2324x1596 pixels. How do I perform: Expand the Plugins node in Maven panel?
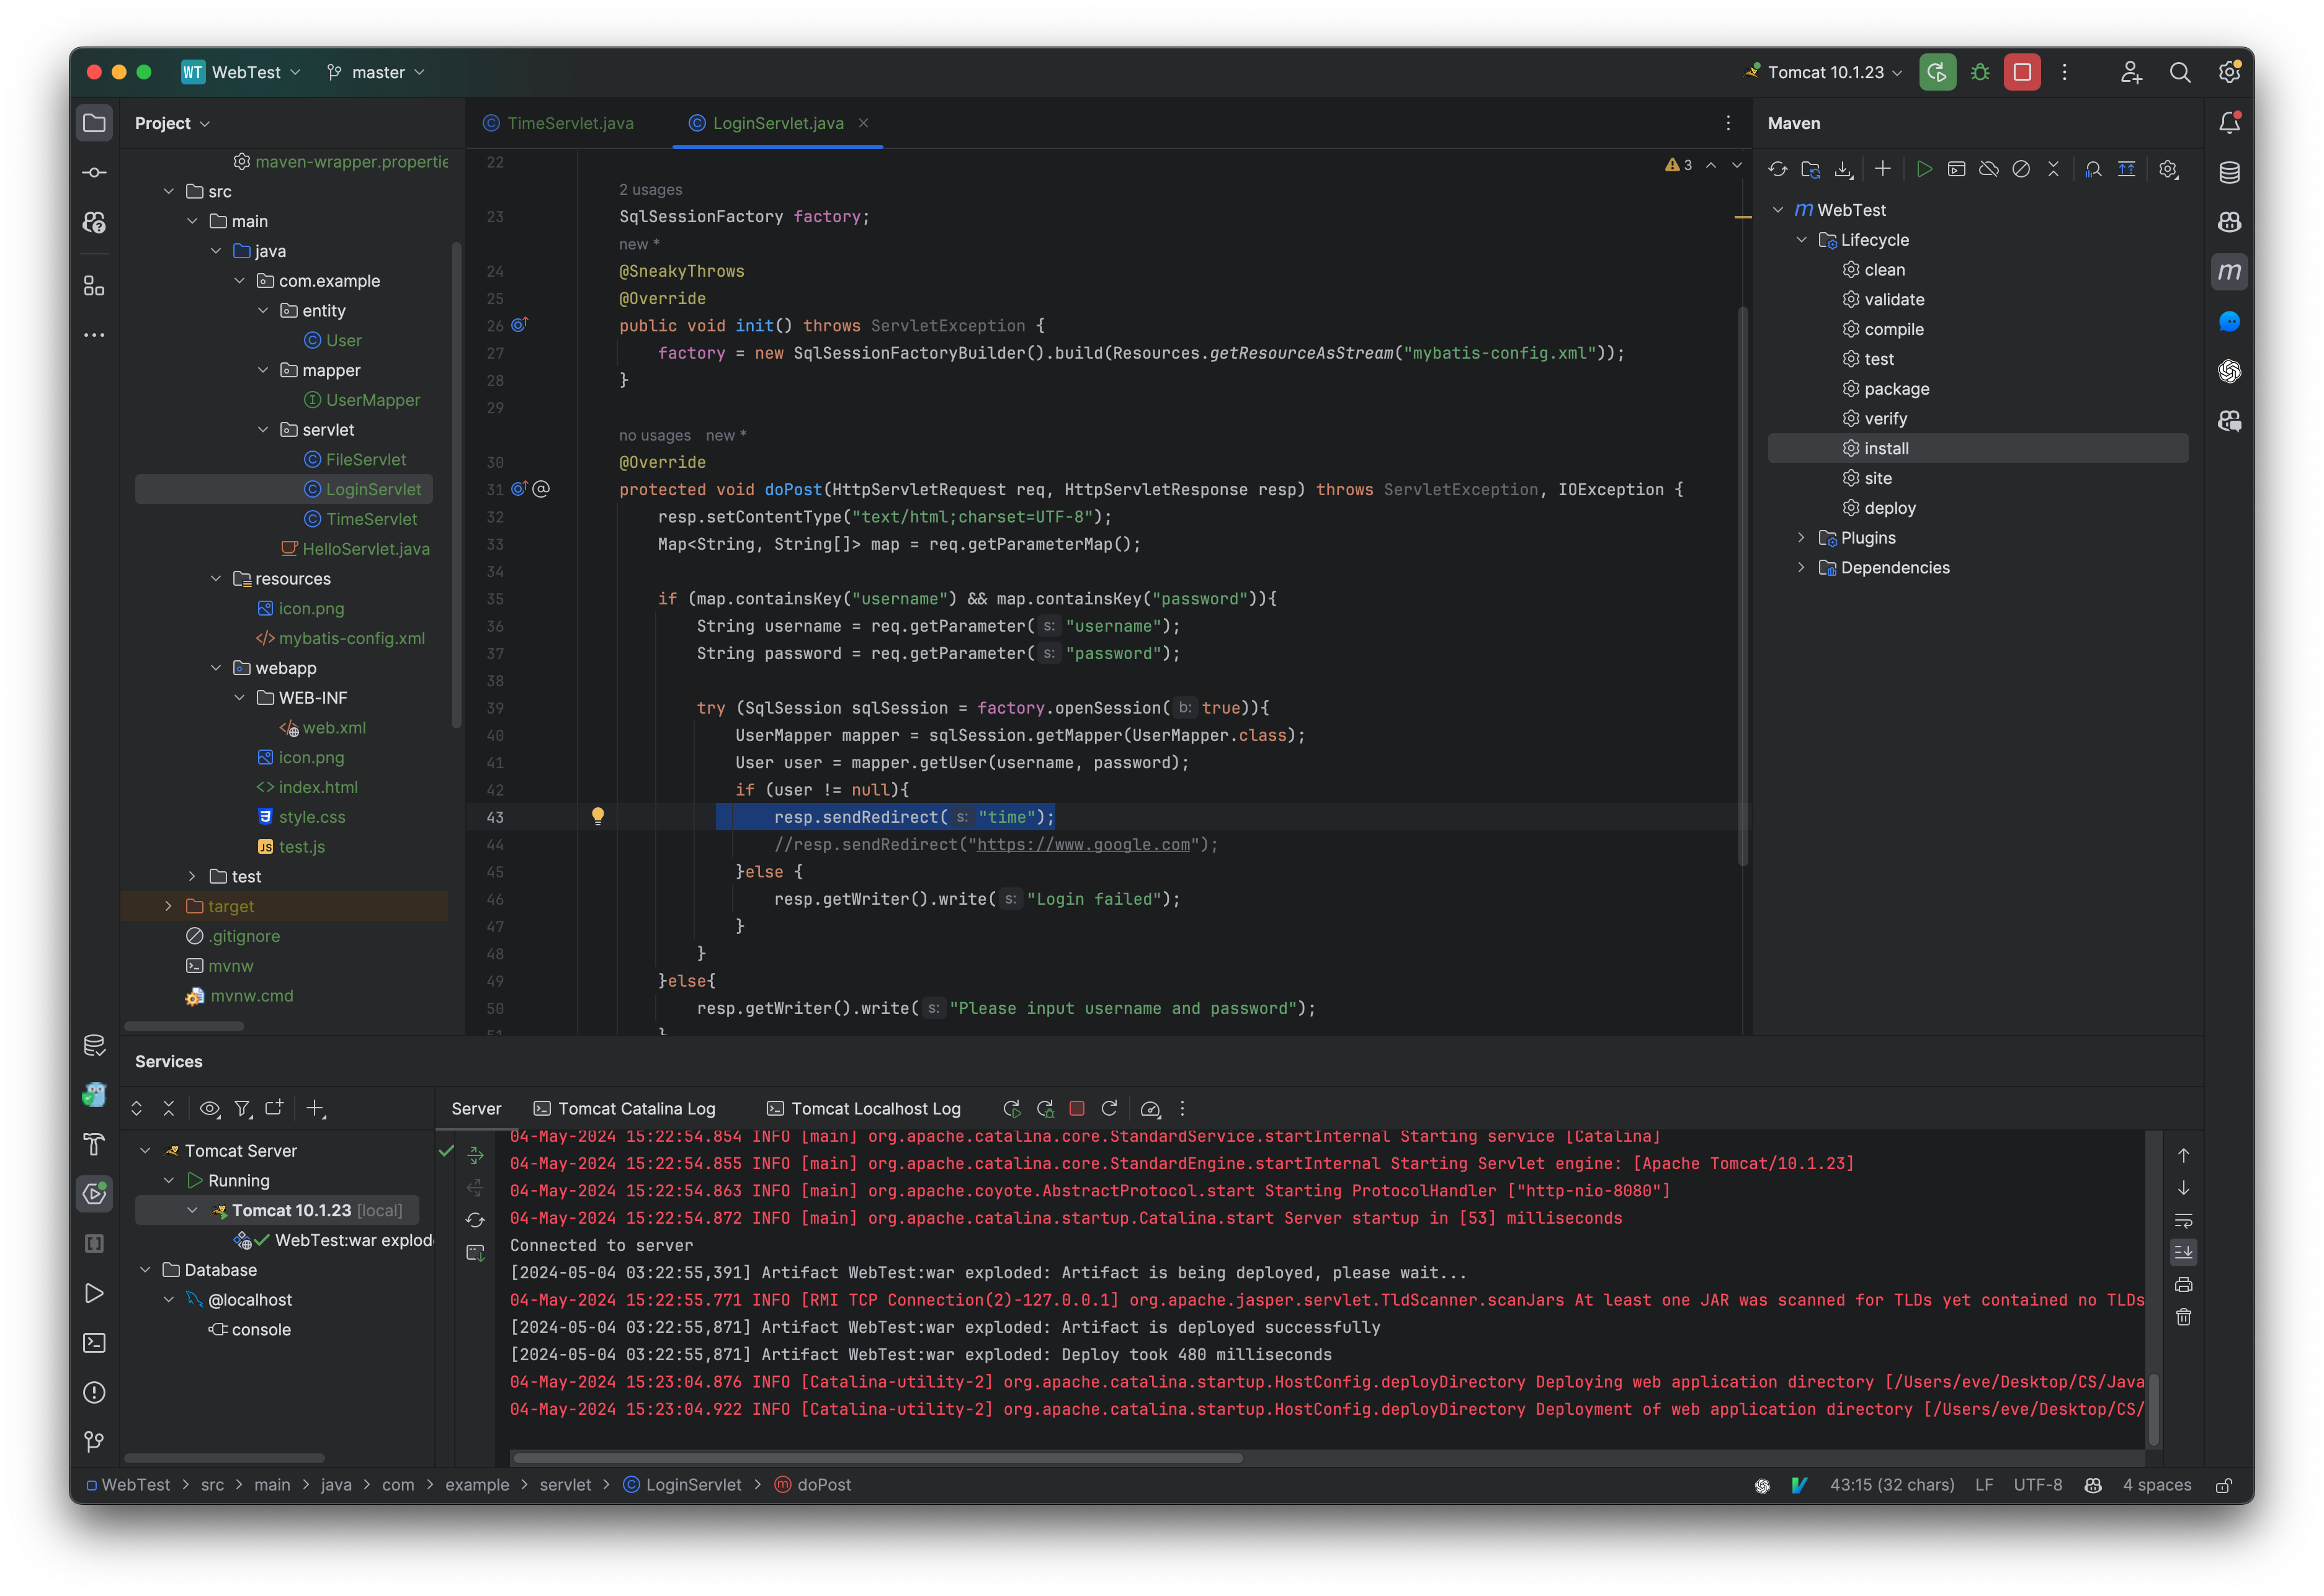[x=1801, y=539]
